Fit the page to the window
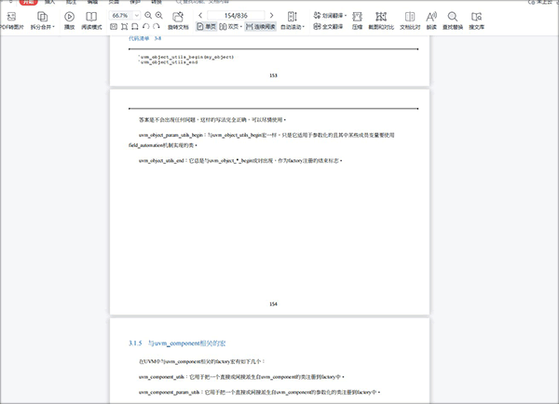Screen dimensions: 559x404 [124, 27]
